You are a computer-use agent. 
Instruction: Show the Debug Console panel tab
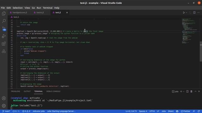pos(53,91)
